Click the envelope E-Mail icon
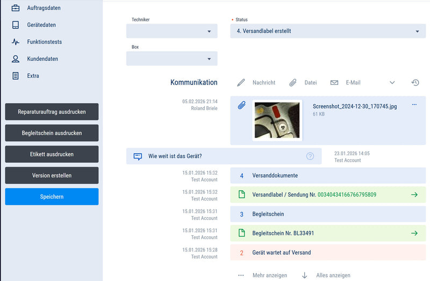Image resolution: width=430 pixels, height=281 pixels. tap(334, 83)
